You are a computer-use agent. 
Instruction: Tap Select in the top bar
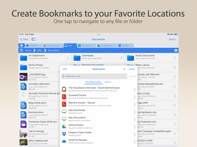tap(172, 39)
